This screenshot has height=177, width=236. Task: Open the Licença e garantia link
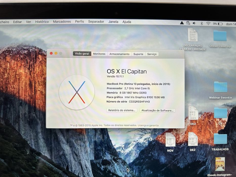pyautogui.click(x=148, y=125)
